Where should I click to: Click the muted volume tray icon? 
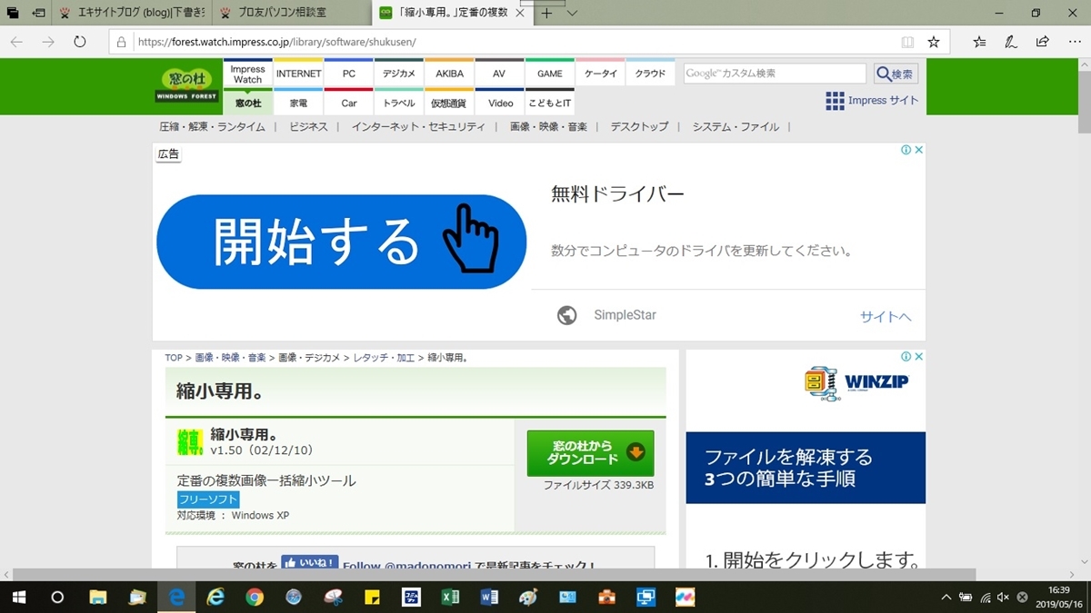click(1003, 597)
